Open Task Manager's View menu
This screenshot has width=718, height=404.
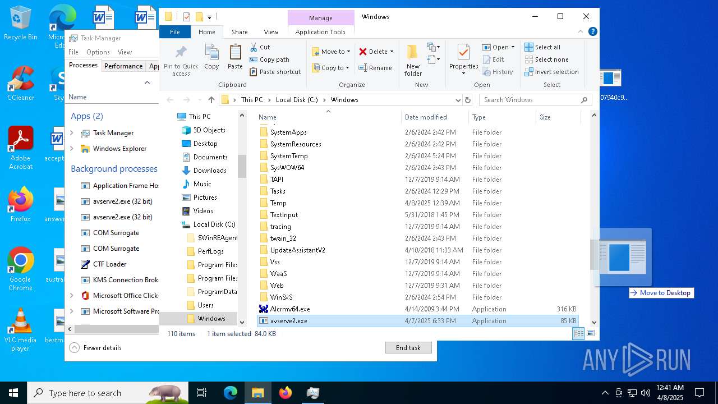[125, 52]
